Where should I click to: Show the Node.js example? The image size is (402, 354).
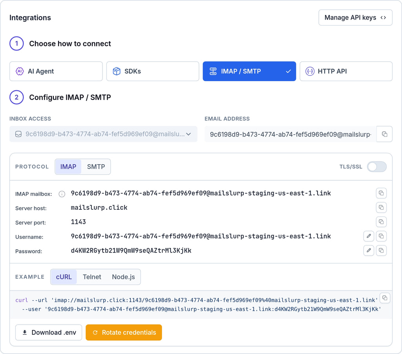coord(123,277)
